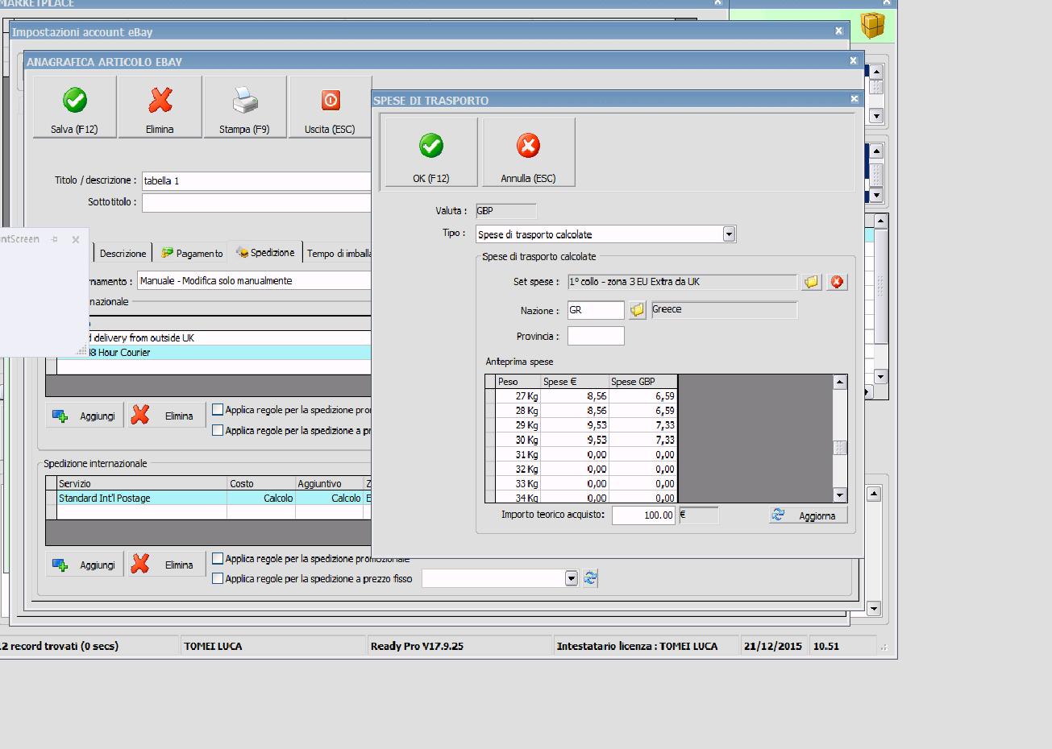
Task: Toggle promotional shipping rules in domestic section
Action: (218, 410)
